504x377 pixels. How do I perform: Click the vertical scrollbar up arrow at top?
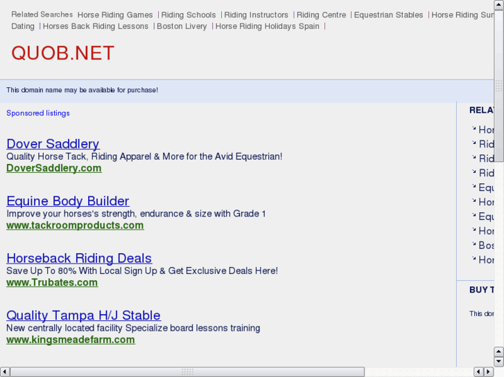[x=499, y=5]
